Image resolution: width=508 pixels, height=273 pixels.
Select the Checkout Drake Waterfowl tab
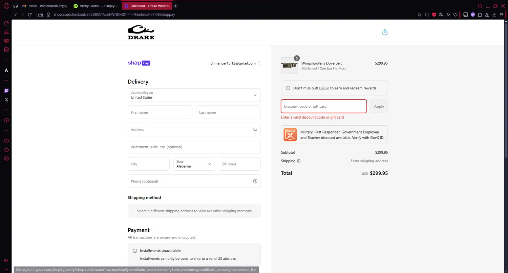tap(147, 6)
